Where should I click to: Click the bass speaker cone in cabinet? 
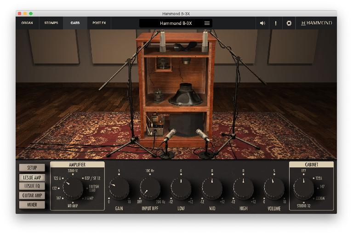point(185,95)
